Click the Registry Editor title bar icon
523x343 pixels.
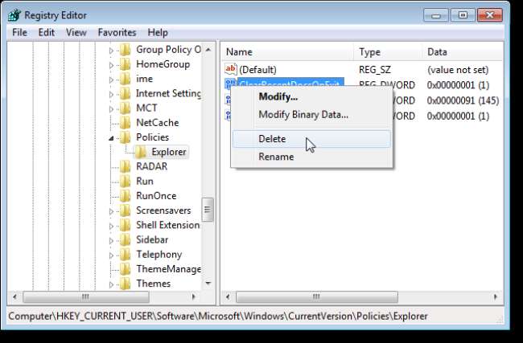(x=14, y=15)
